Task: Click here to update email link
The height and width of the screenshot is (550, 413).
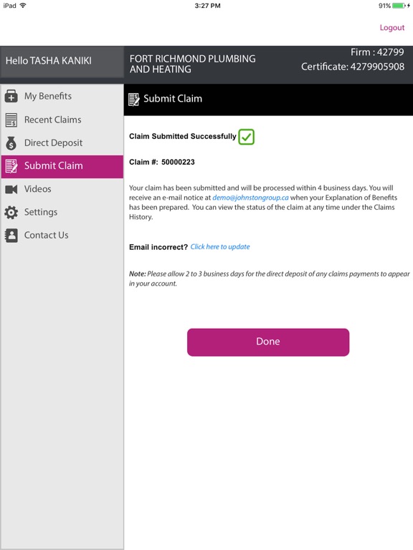Action: click(x=220, y=246)
